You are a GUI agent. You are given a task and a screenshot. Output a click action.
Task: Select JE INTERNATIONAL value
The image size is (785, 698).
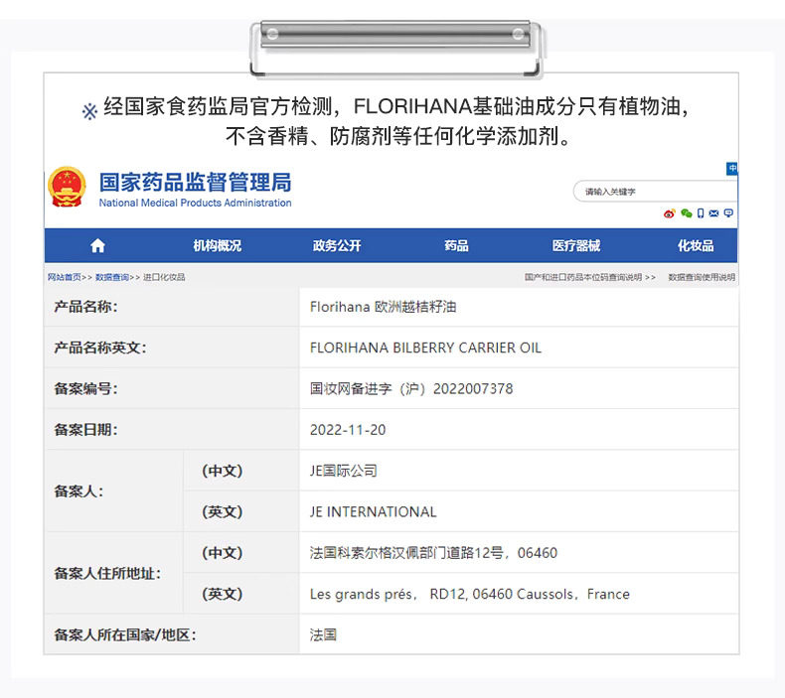pyautogui.click(x=373, y=512)
